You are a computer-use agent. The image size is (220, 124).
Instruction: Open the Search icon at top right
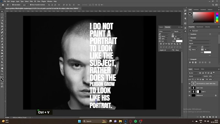[x=213, y=5]
